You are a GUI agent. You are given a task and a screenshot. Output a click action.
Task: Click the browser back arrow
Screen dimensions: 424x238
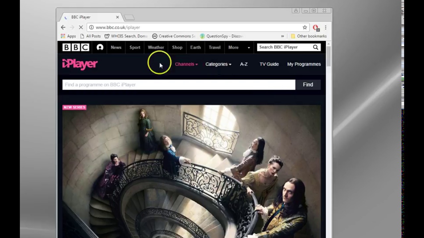click(63, 27)
